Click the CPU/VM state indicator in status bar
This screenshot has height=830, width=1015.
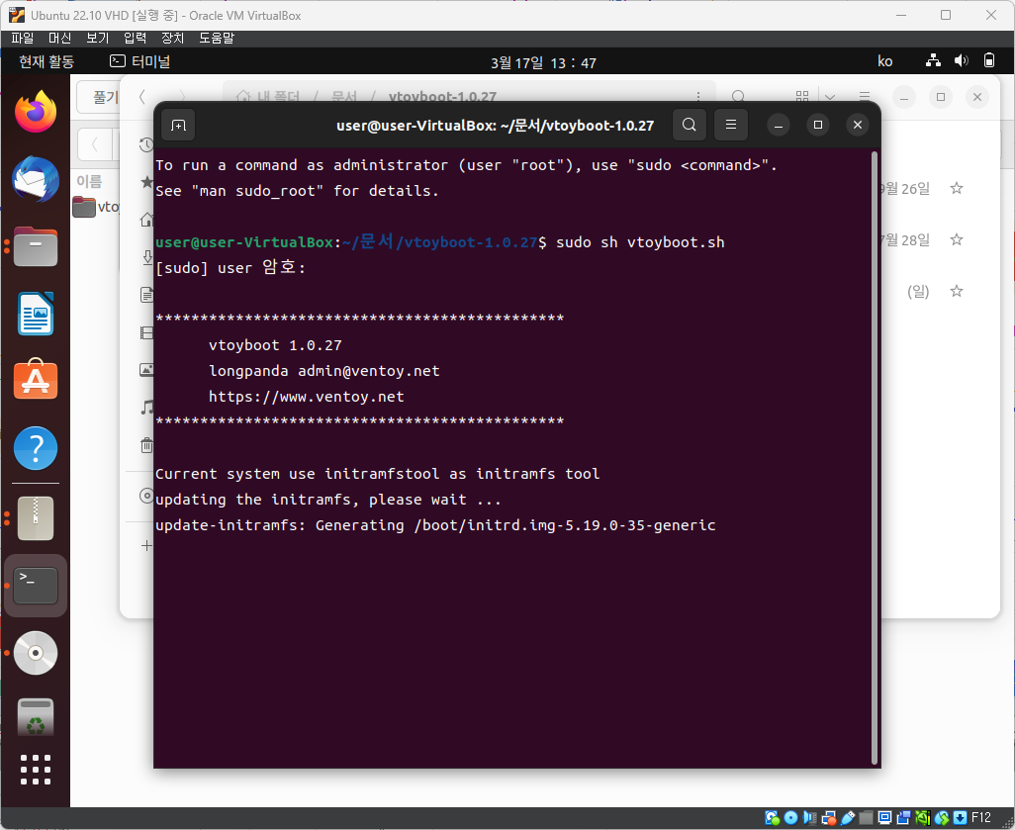coord(923,818)
